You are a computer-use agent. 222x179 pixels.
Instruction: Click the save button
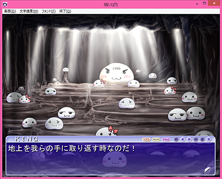coord(156,140)
